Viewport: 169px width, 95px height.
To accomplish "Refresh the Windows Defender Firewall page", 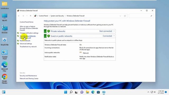I will coord(125,16).
